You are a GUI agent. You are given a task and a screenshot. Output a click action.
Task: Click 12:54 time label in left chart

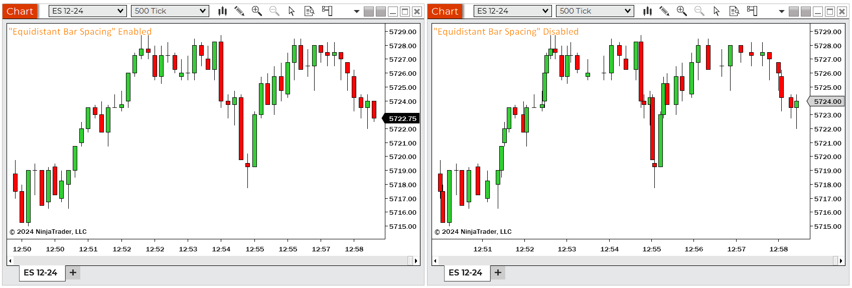(221, 249)
